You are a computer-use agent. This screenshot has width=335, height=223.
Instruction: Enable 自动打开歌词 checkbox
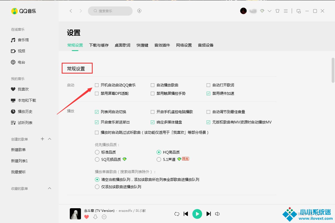click(x=209, y=85)
